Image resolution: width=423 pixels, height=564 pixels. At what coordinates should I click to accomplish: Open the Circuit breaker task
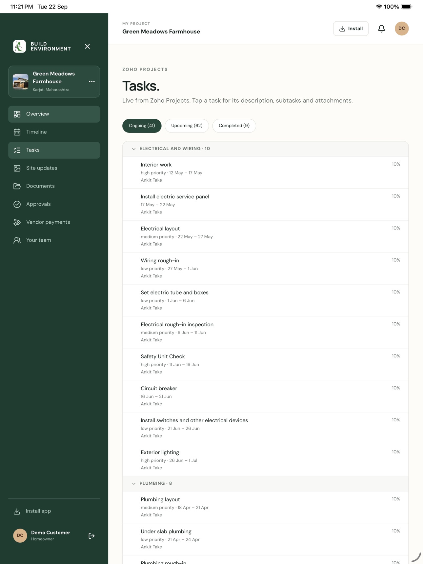pos(266,396)
